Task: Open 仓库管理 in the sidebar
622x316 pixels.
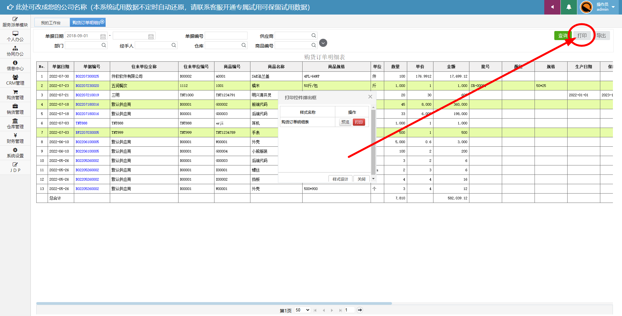Action: point(15,124)
